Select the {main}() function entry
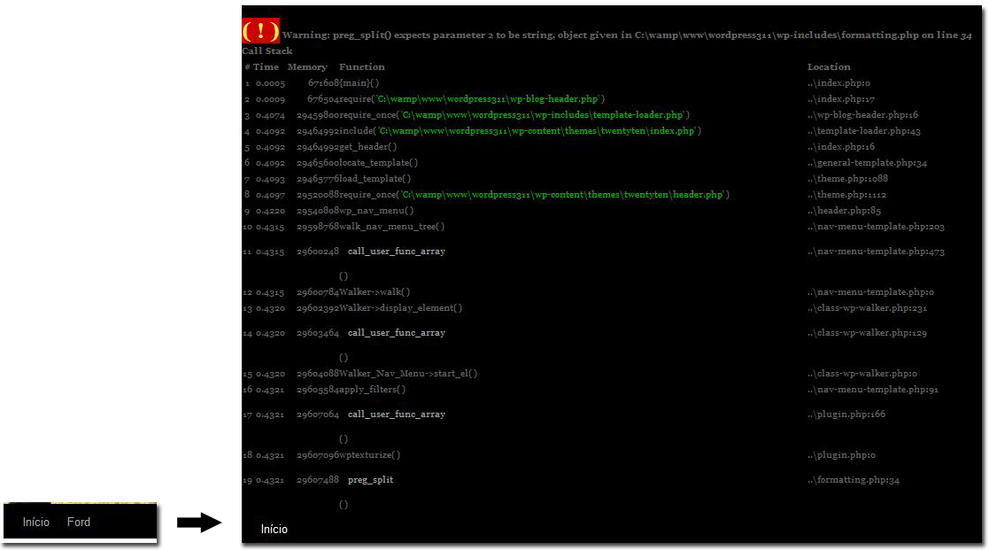 pyautogui.click(x=359, y=82)
